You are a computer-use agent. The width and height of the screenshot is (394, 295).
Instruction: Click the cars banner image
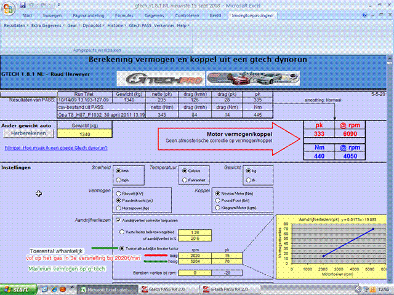(x=253, y=79)
